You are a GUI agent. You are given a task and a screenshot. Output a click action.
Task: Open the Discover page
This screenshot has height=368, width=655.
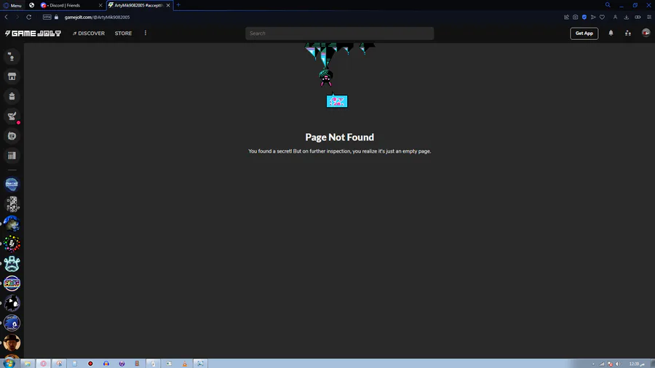pos(89,33)
